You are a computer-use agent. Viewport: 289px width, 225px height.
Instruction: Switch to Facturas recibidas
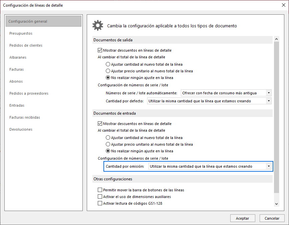tap(25, 117)
